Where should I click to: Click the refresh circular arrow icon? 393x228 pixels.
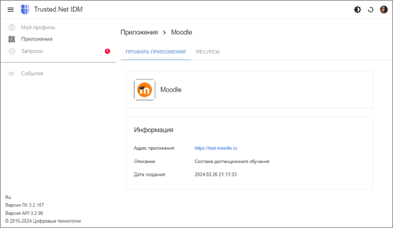(x=370, y=9)
